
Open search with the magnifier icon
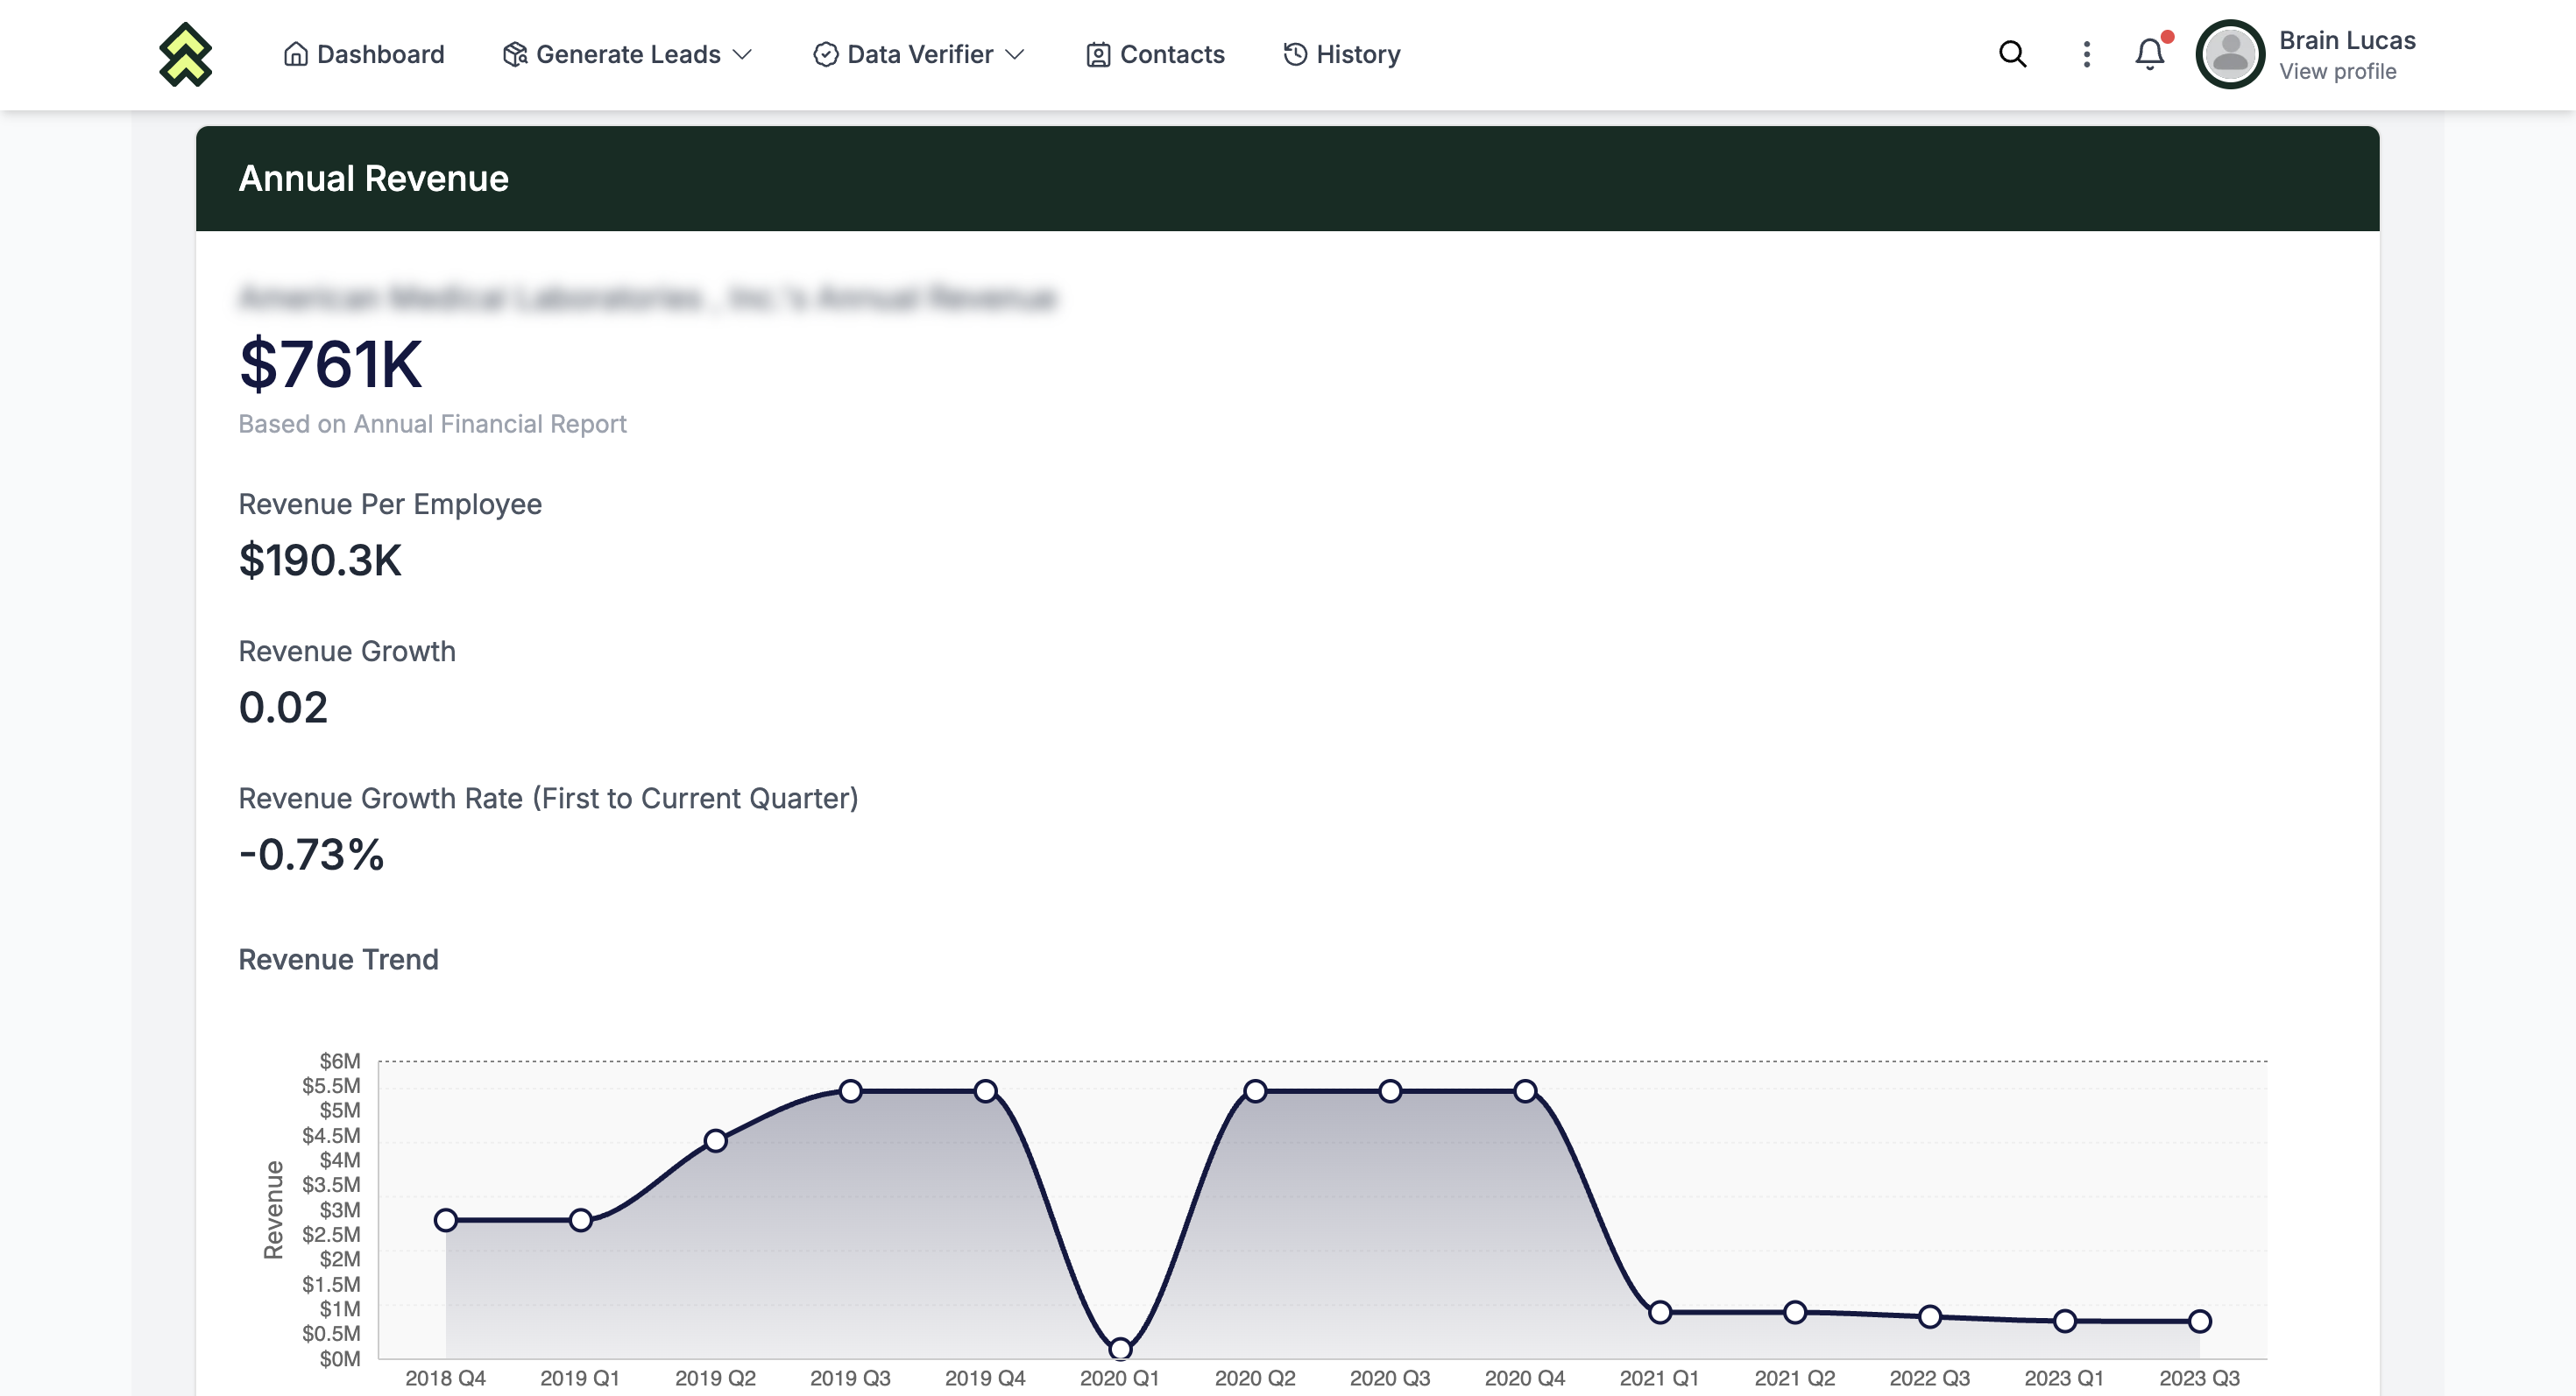[x=2012, y=54]
